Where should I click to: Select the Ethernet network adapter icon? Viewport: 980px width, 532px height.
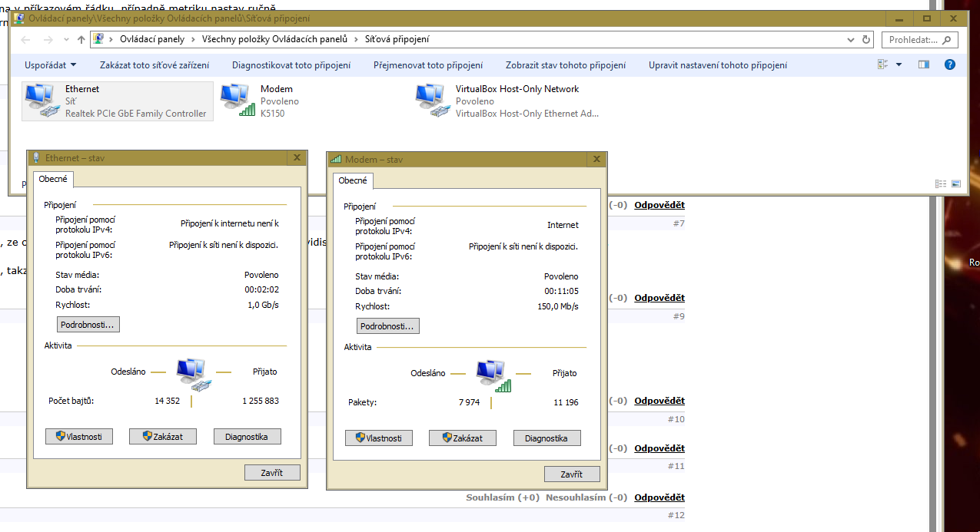42,101
